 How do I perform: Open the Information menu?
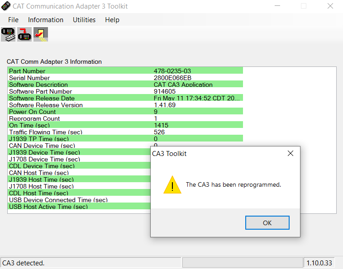46,20
